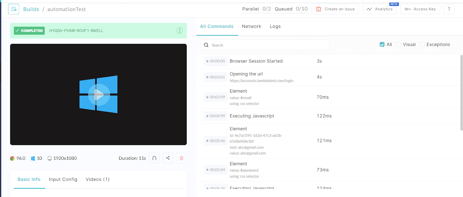
Task: Open the sidebar menu toggle icon
Action: click(x=14, y=9)
